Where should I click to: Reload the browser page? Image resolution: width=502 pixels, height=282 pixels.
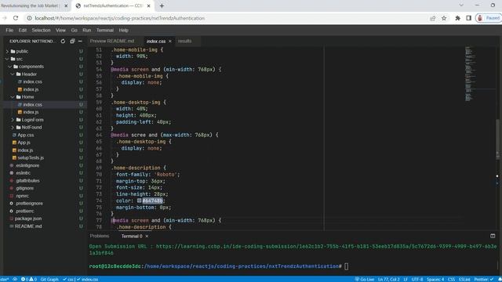16,18
